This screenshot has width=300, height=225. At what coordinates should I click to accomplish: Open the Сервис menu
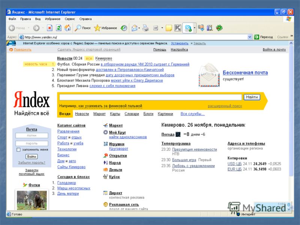coord(70,19)
